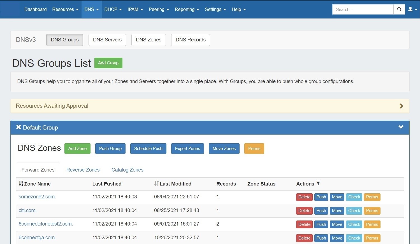
Task: Delete the somezone2.com. zone
Action: click(304, 197)
